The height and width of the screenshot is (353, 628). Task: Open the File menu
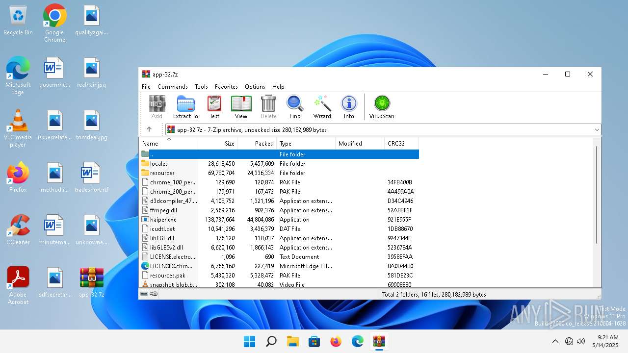coord(146,87)
